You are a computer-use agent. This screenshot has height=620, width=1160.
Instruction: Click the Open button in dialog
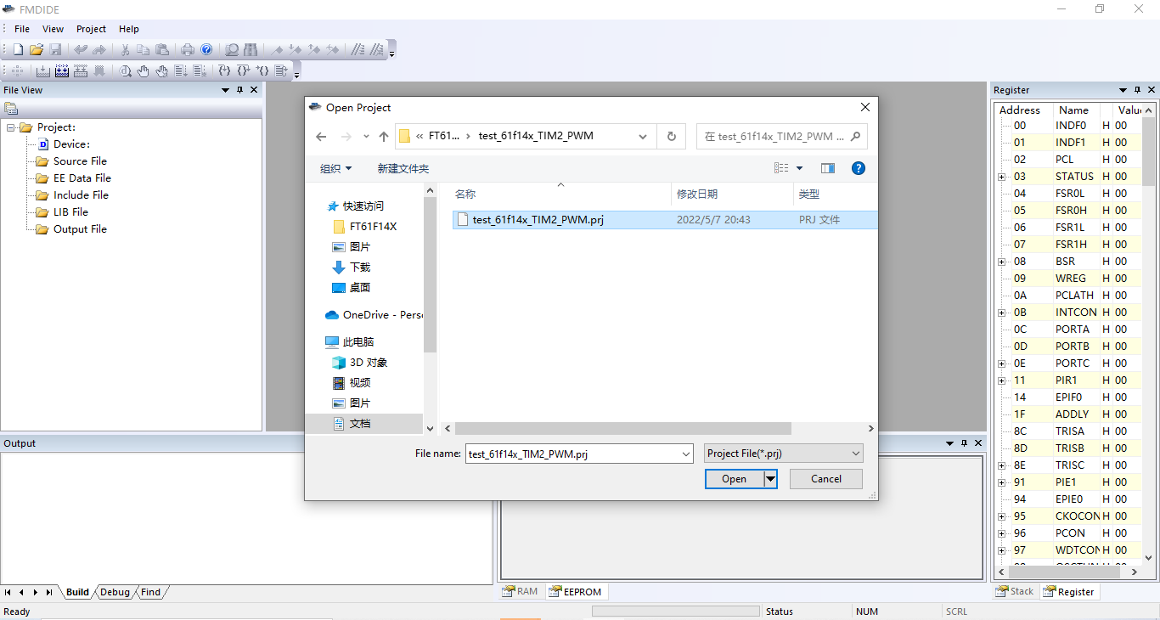[735, 479]
